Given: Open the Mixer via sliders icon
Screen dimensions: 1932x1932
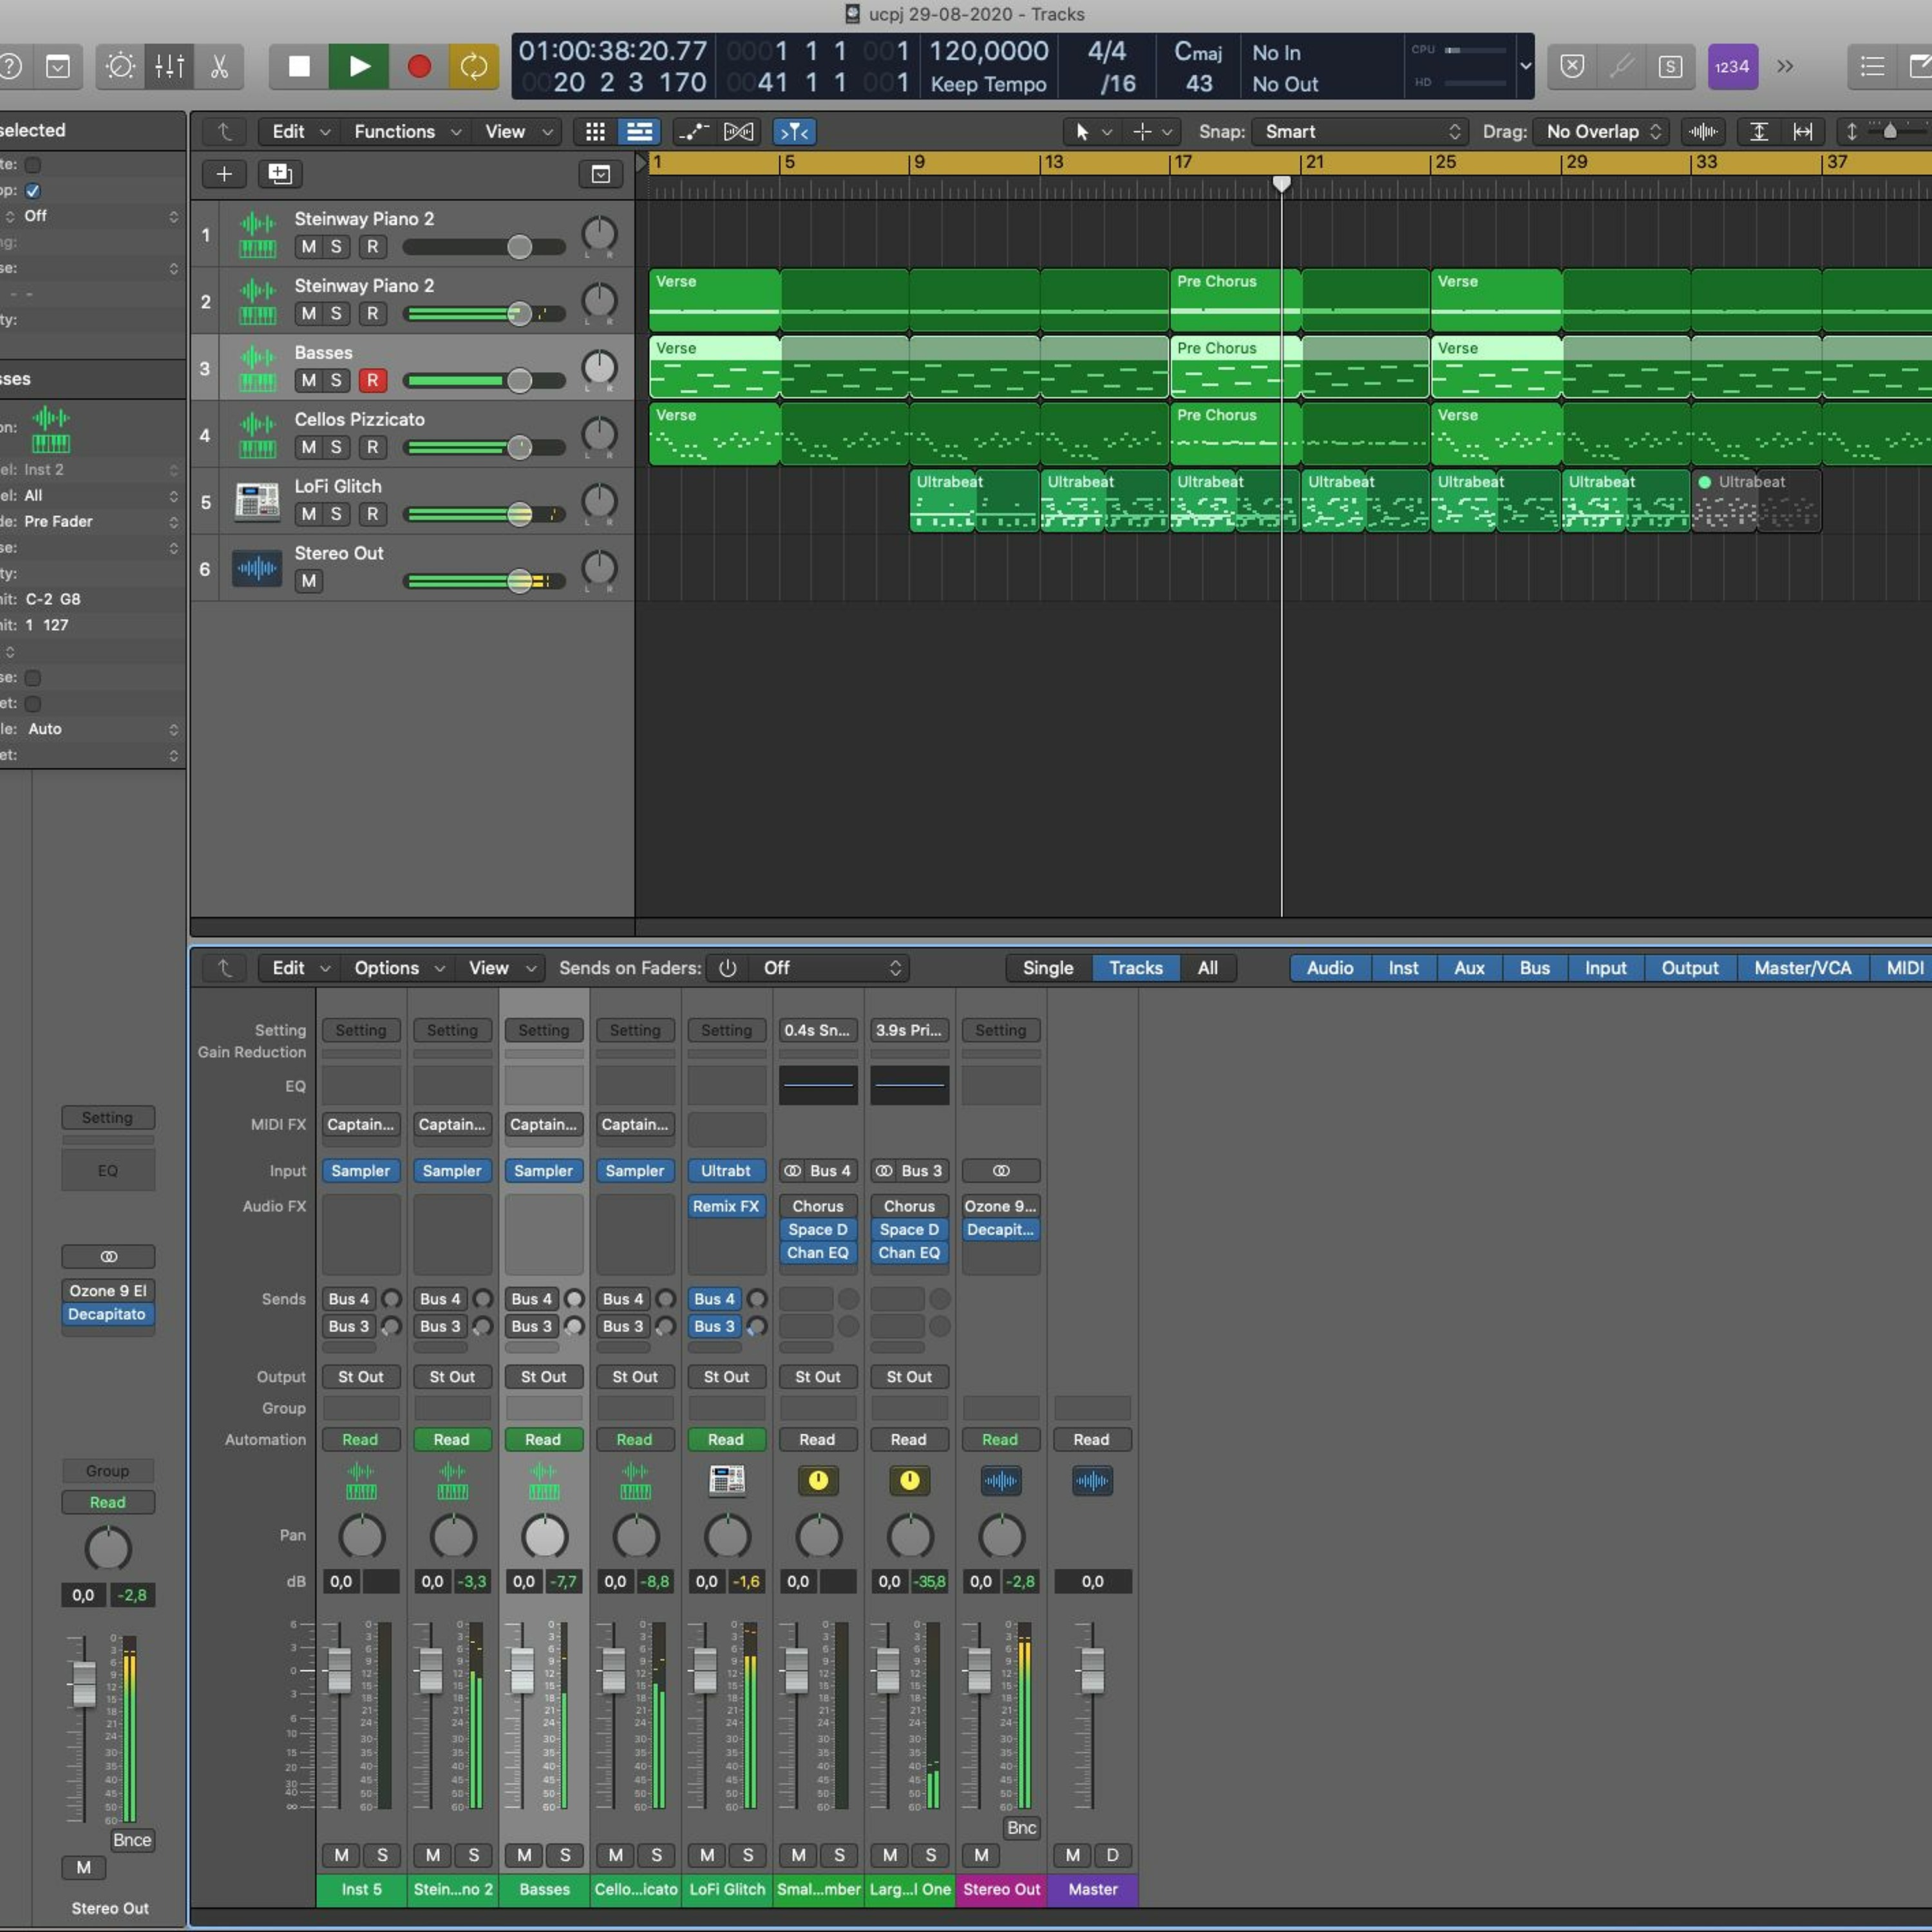Looking at the screenshot, I should click(169, 66).
